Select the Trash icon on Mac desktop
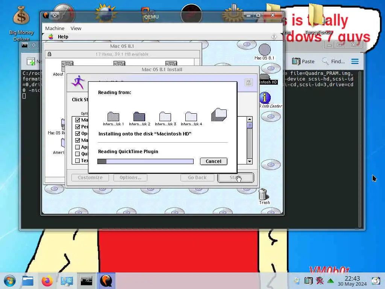This screenshot has width=385, height=289. coord(264,196)
